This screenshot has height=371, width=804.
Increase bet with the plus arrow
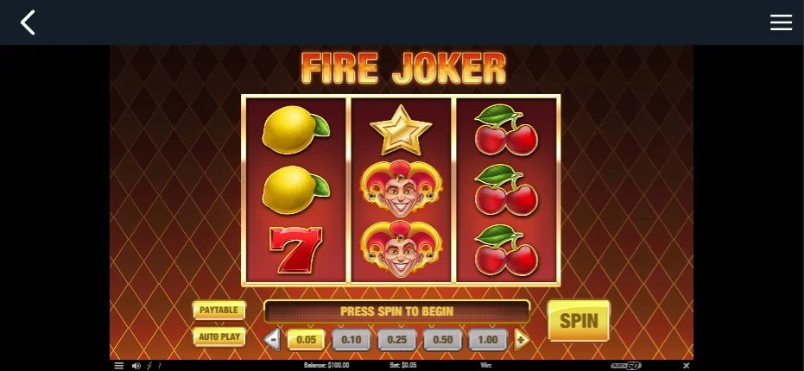point(522,339)
